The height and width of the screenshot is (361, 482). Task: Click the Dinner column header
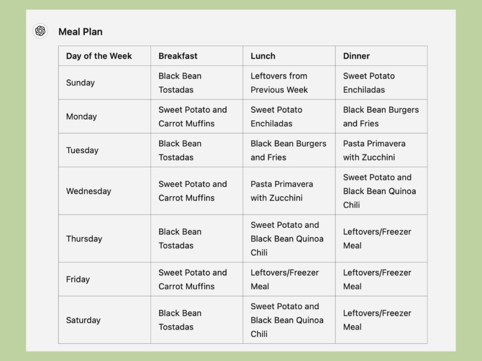pyautogui.click(x=356, y=56)
